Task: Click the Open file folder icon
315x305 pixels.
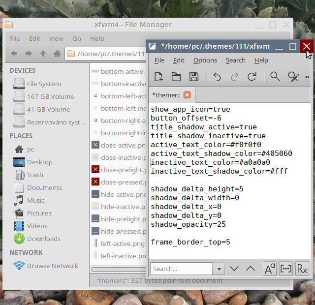Action: (x=176, y=76)
